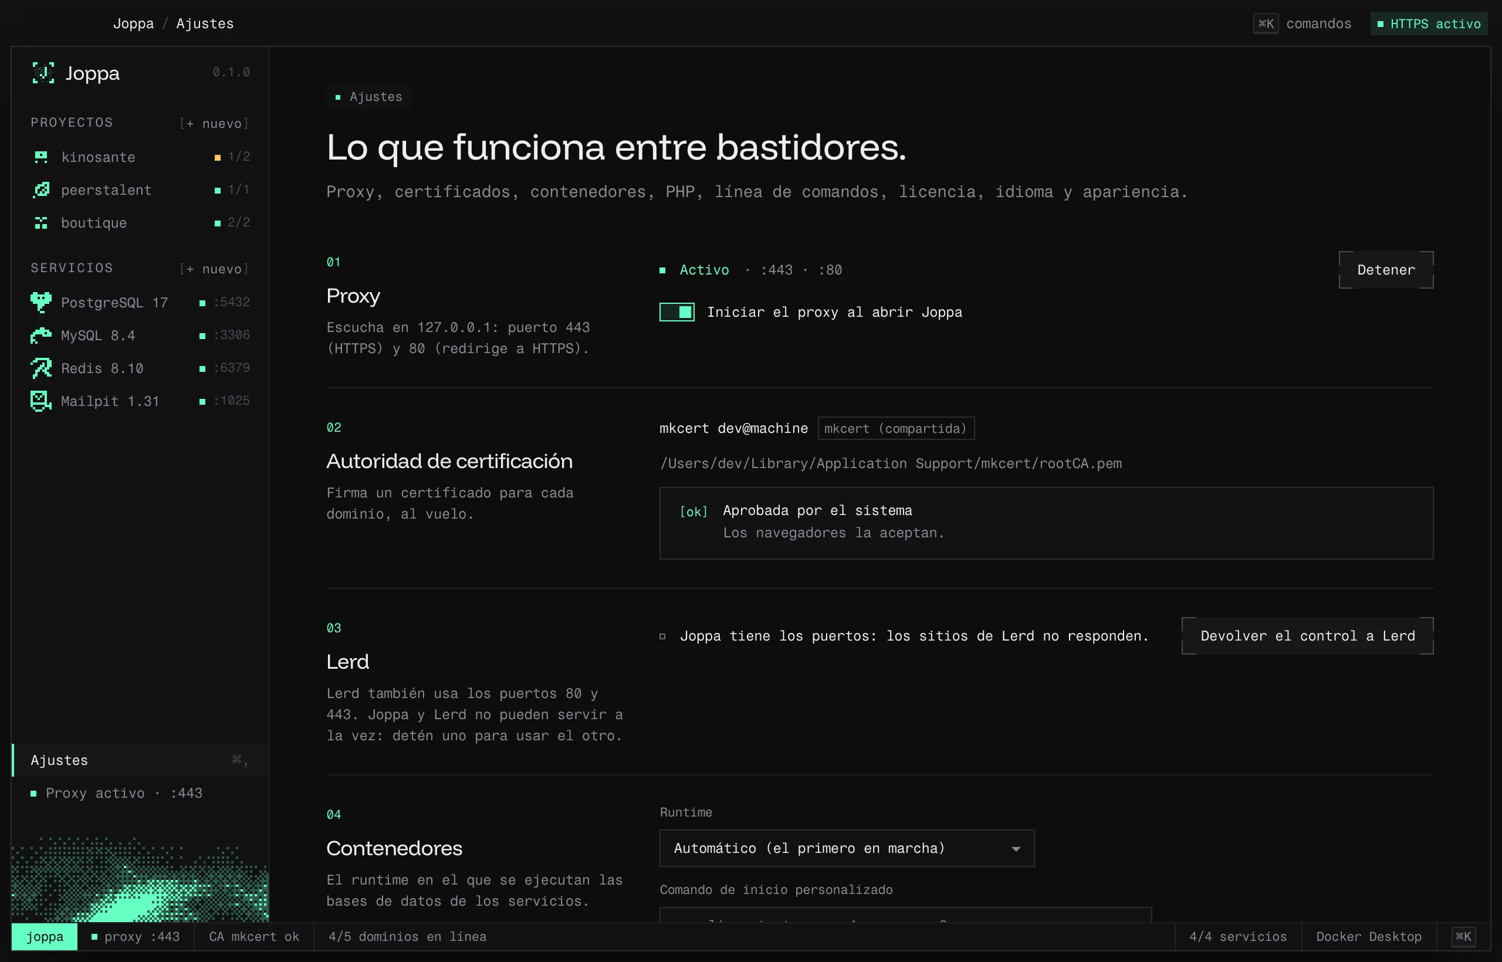Click the Joppa logo icon in sidebar

(x=43, y=73)
